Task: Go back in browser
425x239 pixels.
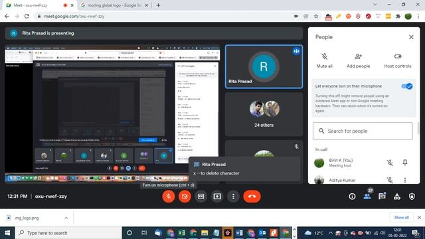Action: 7,16
